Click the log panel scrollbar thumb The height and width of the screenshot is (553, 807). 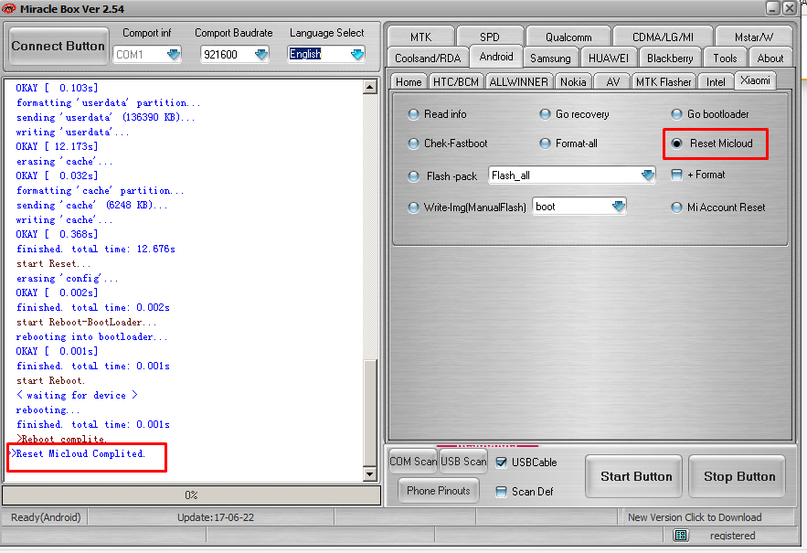369,412
